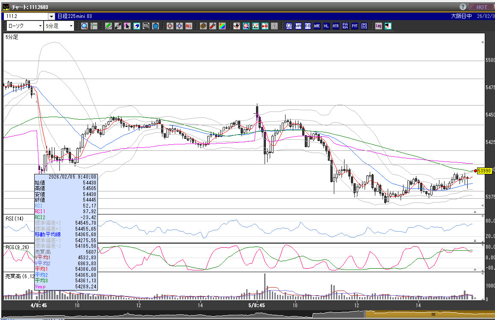This screenshot has height=320, width=495.
Task: Click the 111.2 symbol code input field
Action: click(26, 16)
